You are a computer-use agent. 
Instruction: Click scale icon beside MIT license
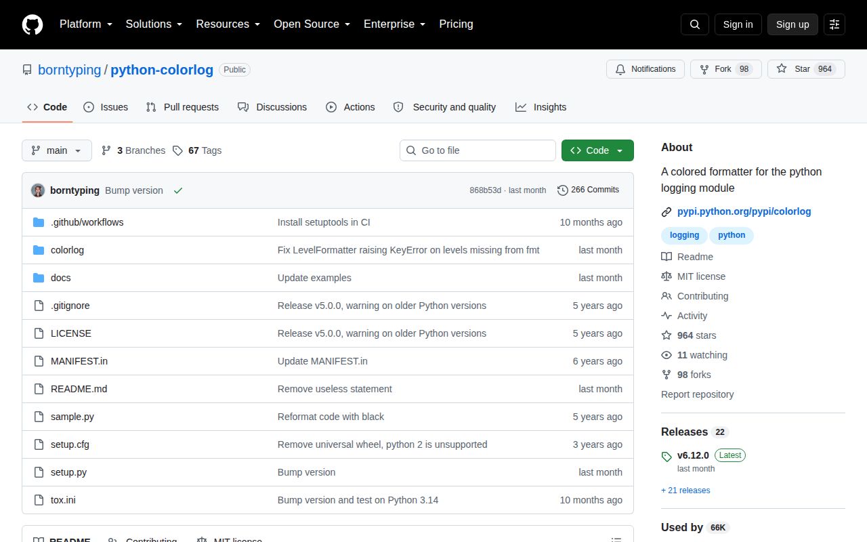(667, 276)
